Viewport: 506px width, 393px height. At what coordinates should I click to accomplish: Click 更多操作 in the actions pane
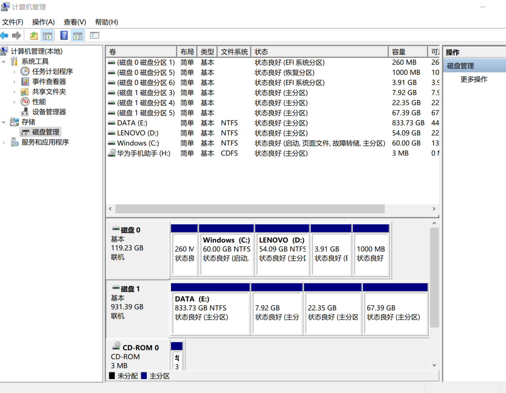[x=473, y=79]
